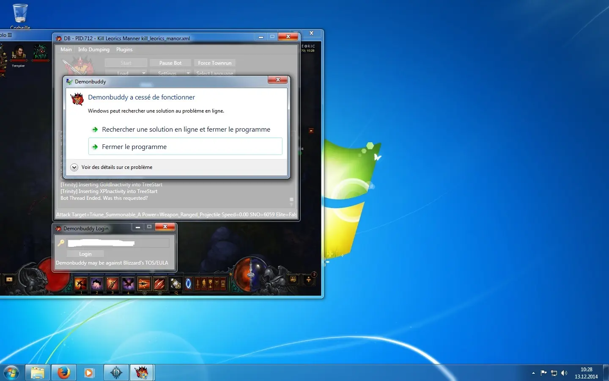Minimize the DB PID:712 window
Viewport: 609px width, 381px height.
point(261,37)
